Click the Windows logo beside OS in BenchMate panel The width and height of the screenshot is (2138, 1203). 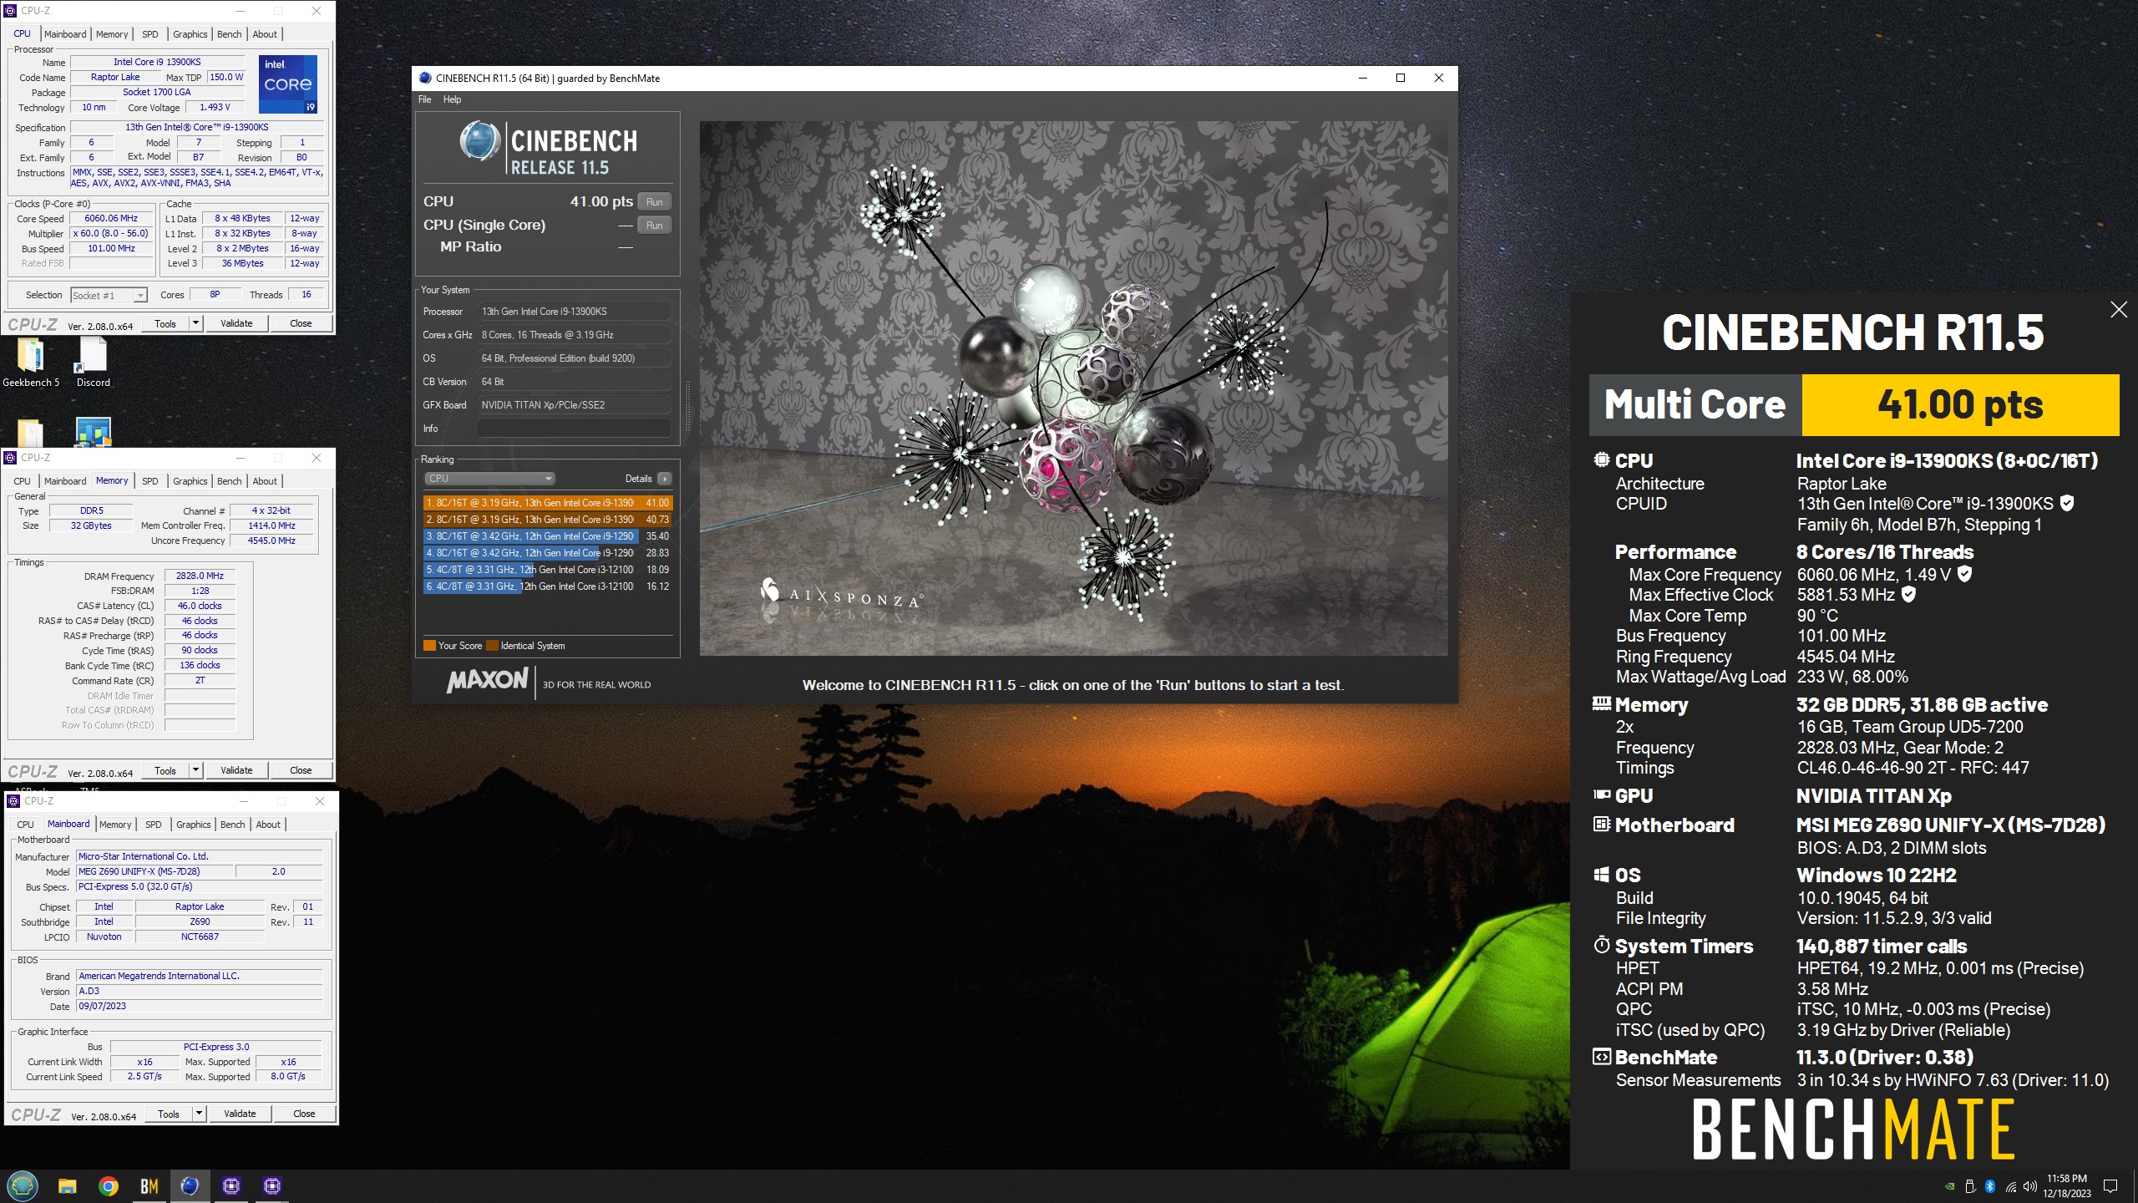point(1601,875)
